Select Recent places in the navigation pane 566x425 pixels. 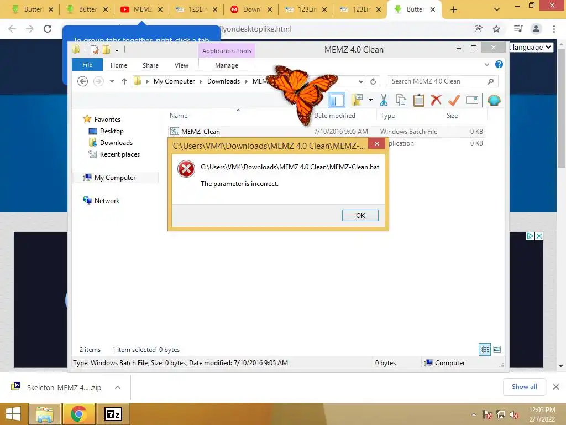pyautogui.click(x=120, y=154)
